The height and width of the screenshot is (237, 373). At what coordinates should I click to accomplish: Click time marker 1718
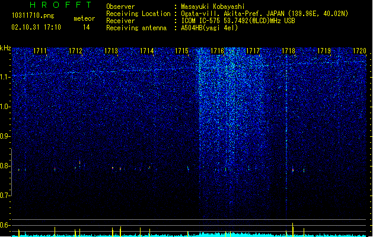[288, 51]
